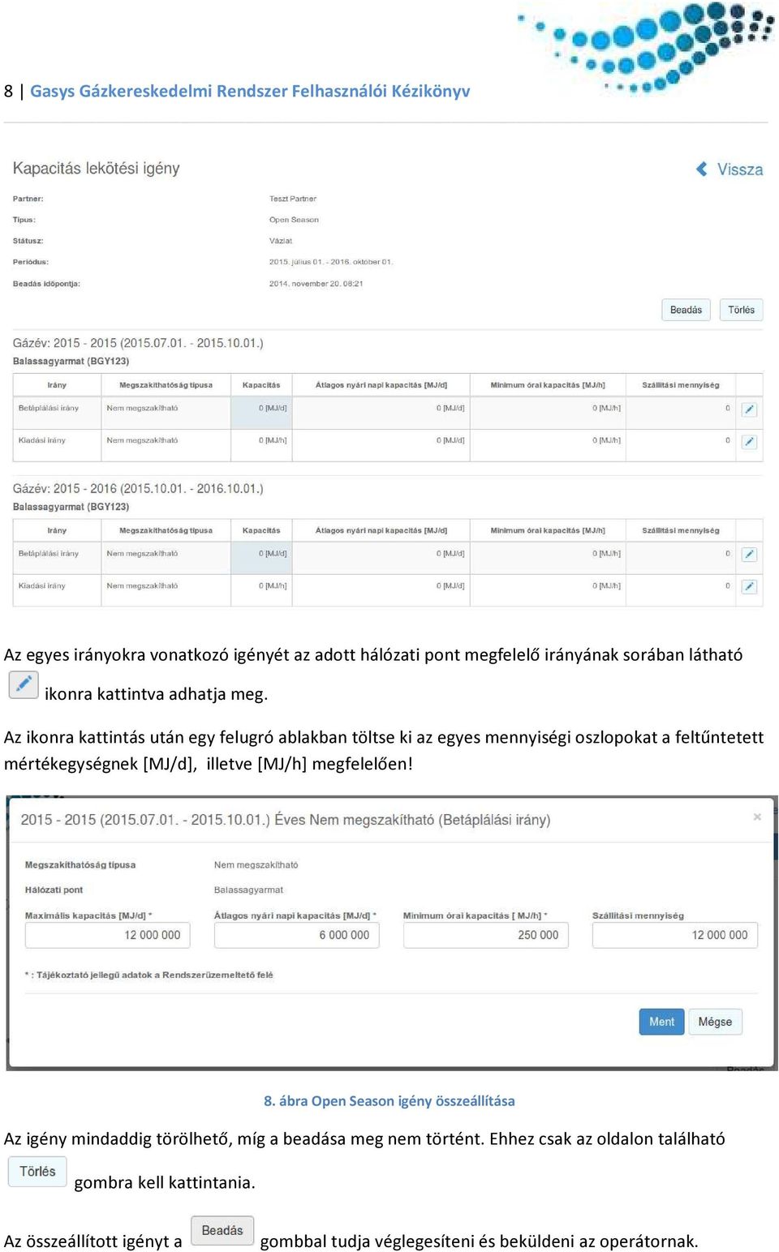Edit Betáplálási irány row for 2015-2016 gas year
This screenshot has width=779, height=1252.
(x=749, y=555)
